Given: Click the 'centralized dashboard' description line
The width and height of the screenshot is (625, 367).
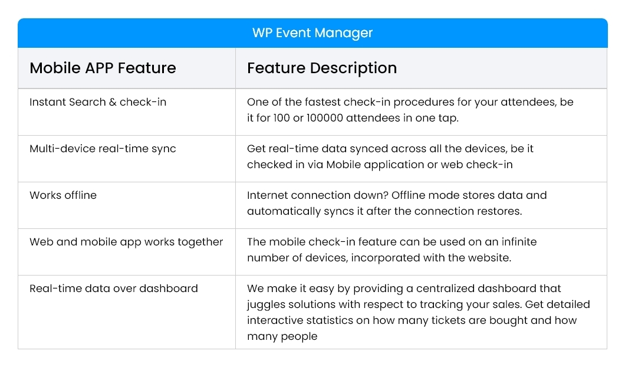Looking at the screenshot, I should [x=404, y=289].
